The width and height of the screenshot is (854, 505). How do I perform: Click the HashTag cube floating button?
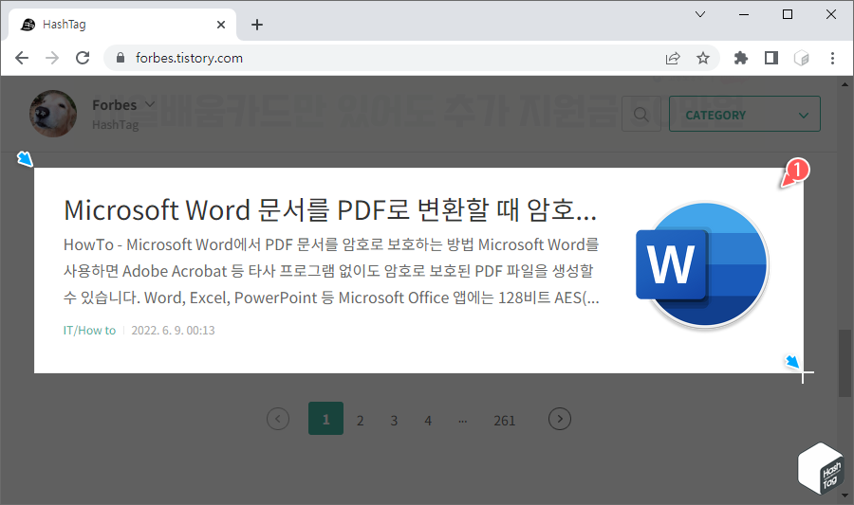821,469
